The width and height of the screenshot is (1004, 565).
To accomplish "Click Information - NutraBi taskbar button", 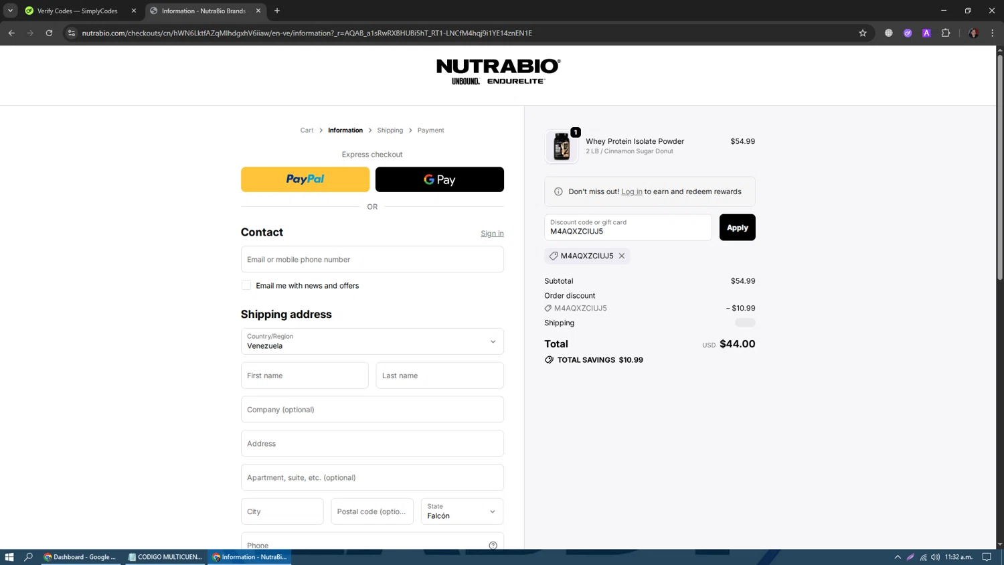I will [x=250, y=557].
